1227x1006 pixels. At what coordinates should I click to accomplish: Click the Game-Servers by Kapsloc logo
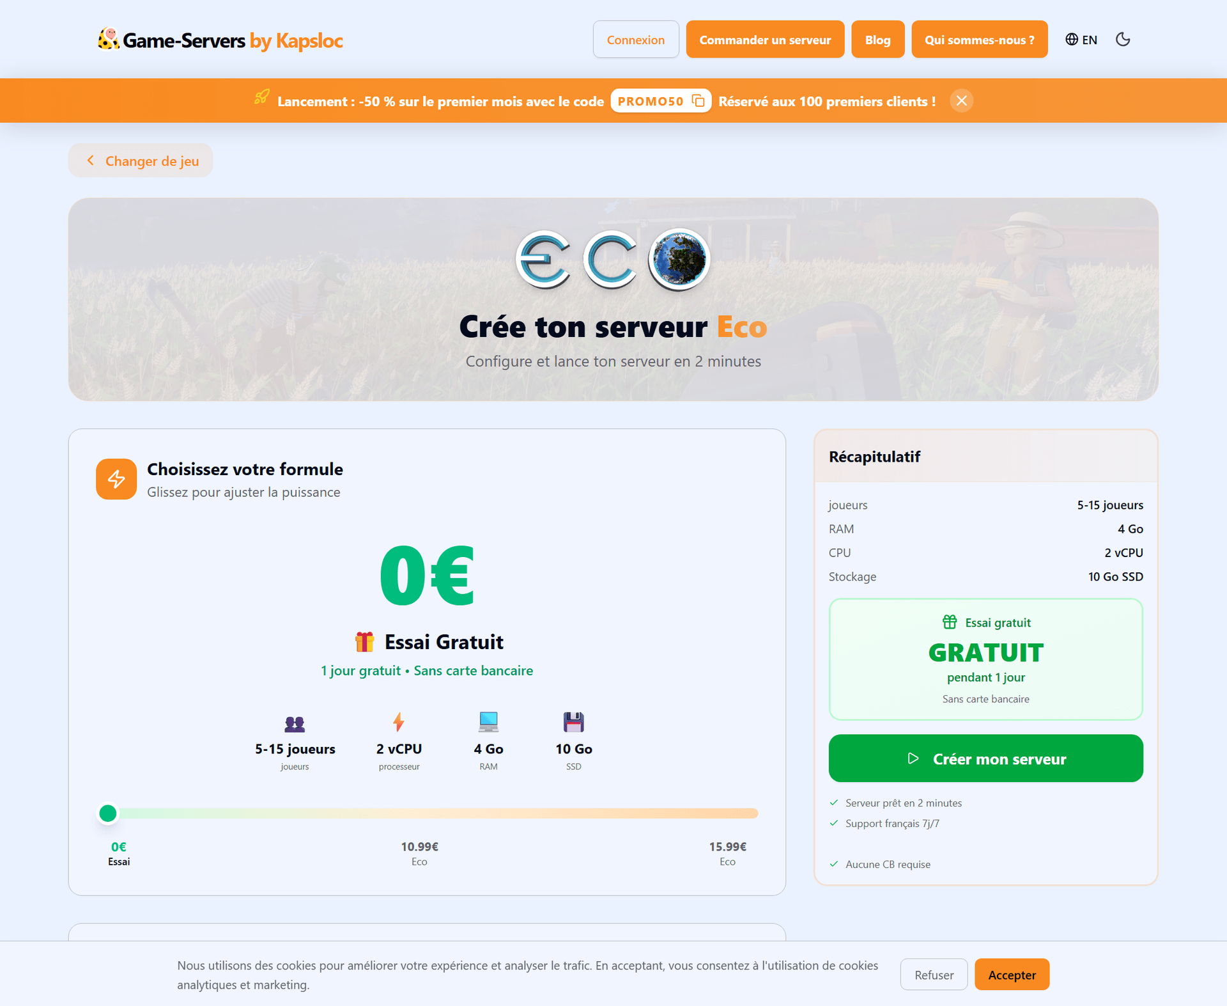point(220,40)
